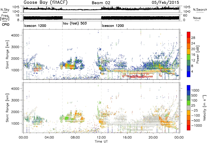Click the '16:00' time axis label

[127, 138]
